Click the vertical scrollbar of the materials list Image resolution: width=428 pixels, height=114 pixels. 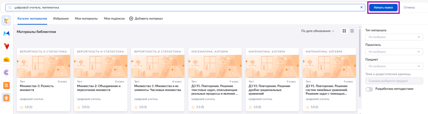[x=360, y=63]
